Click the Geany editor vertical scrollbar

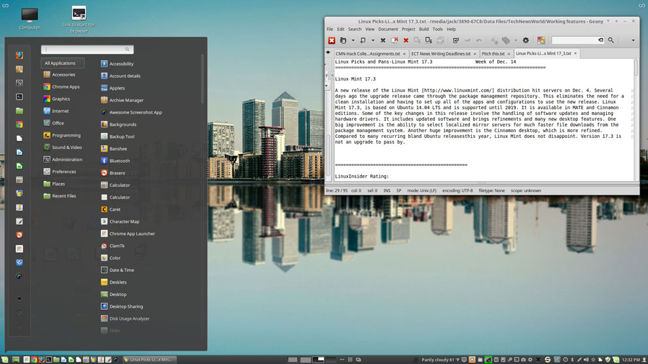[x=636, y=68]
